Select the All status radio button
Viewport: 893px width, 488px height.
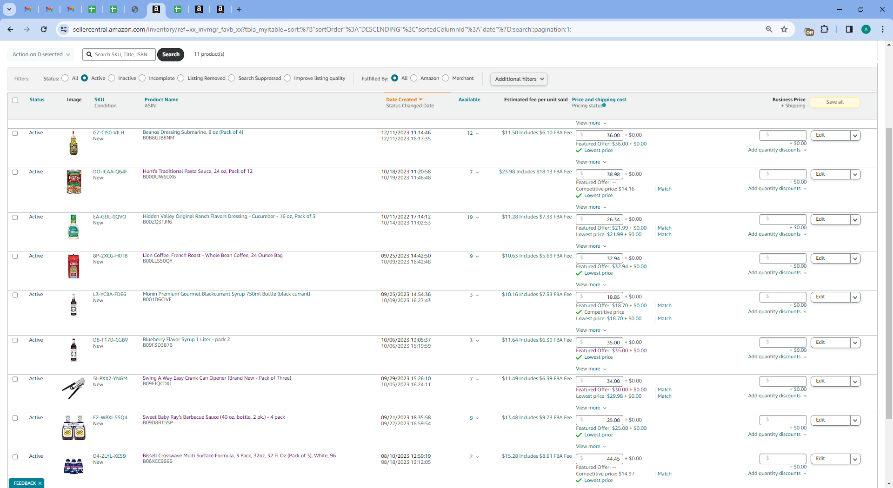pyautogui.click(x=65, y=78)
